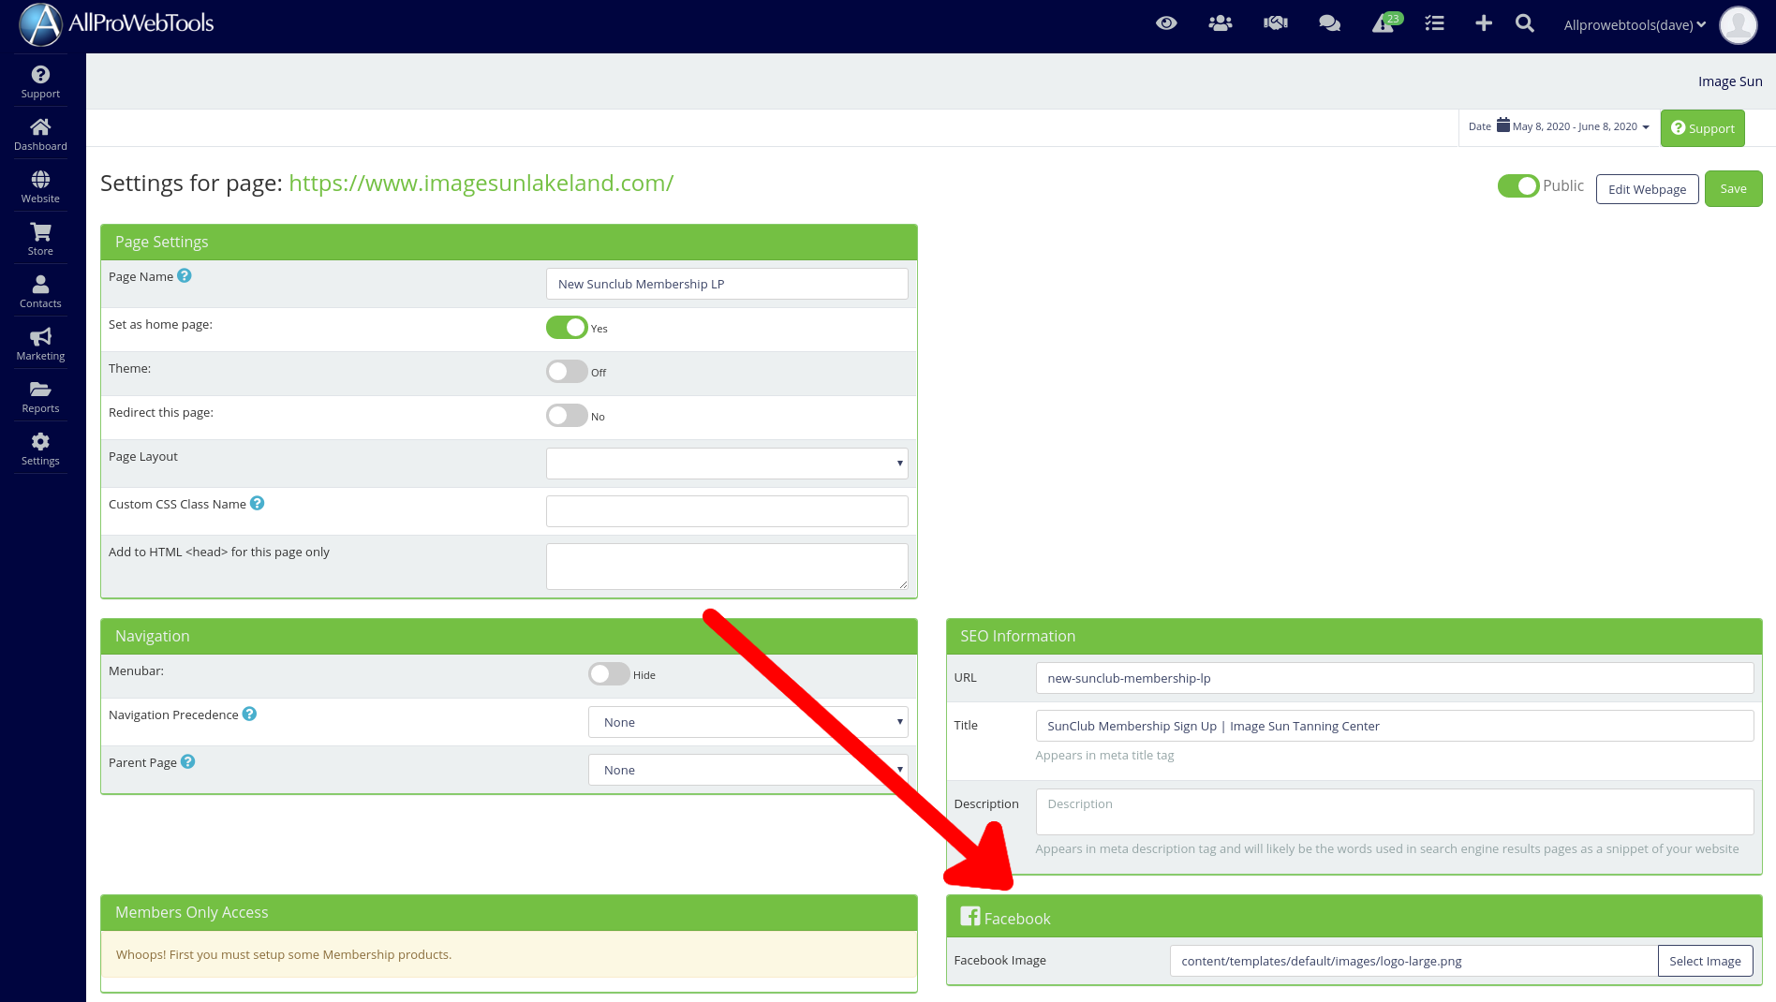1776x1002 pixels.
Task: Click the AllProWebTools logo
Action: tap(117, 24)
